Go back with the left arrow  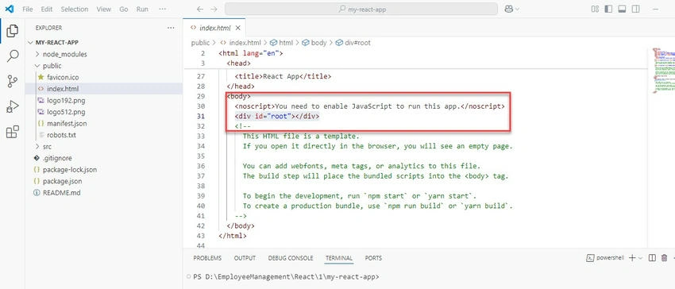pyautogui.click(x=200, y=9)
